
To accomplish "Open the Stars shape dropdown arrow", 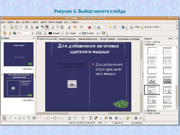I will [x=86, y=118].
